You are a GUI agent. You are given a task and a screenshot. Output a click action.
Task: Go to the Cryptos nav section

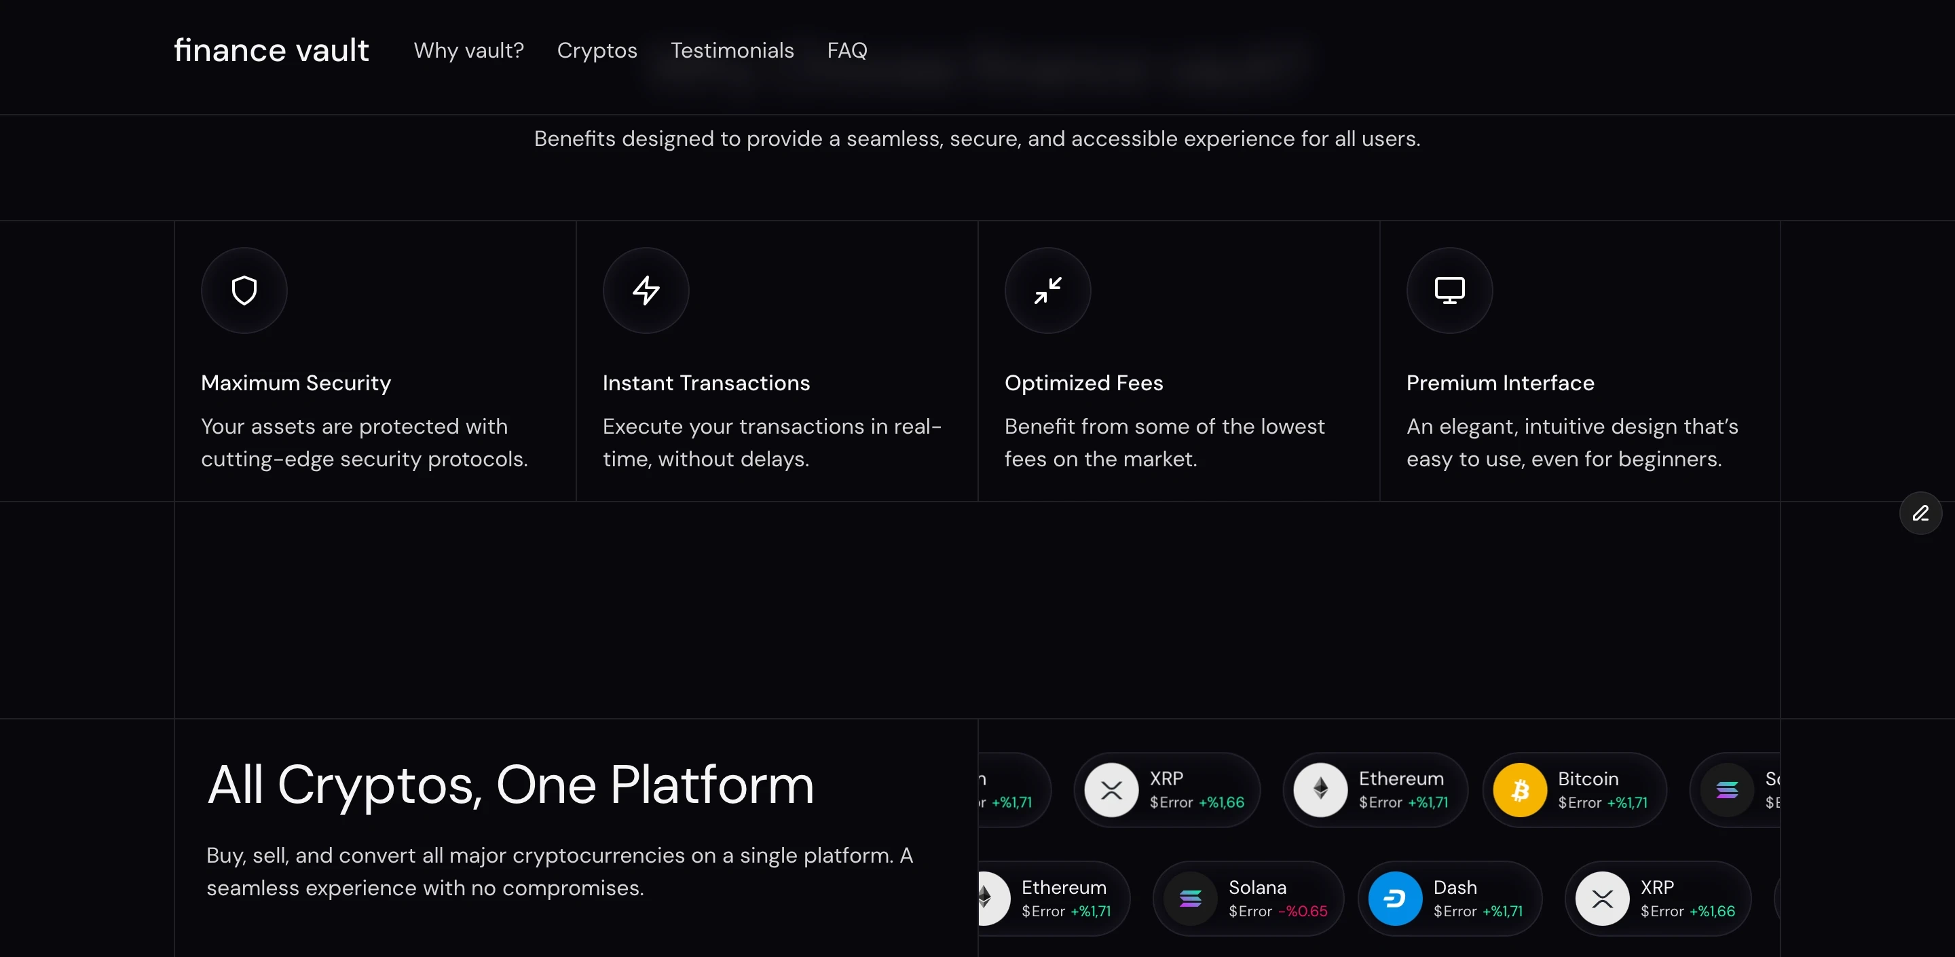coord(597,50)
